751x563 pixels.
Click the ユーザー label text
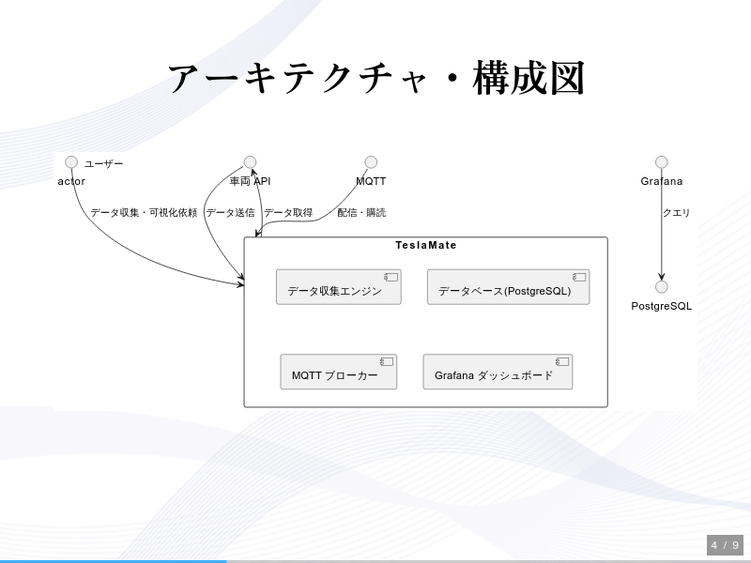tap(104, 163)
